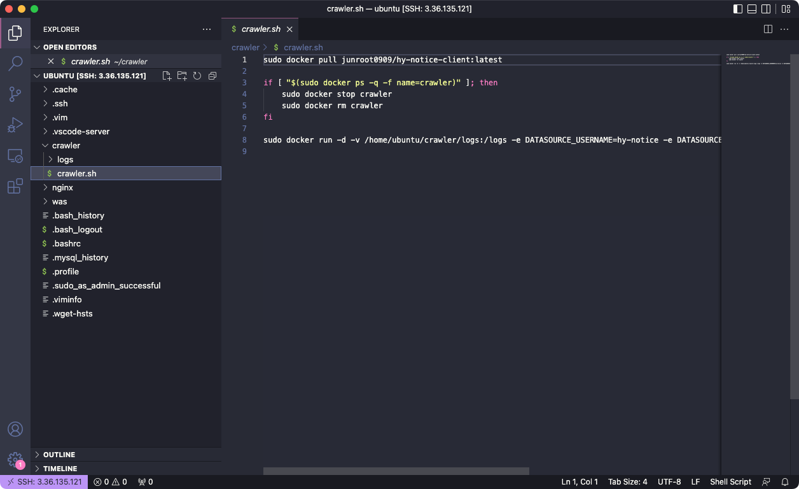Open the .bash_history file
Image resolution: width=799 pixels, height=489 pixels.
click(126, 216)
